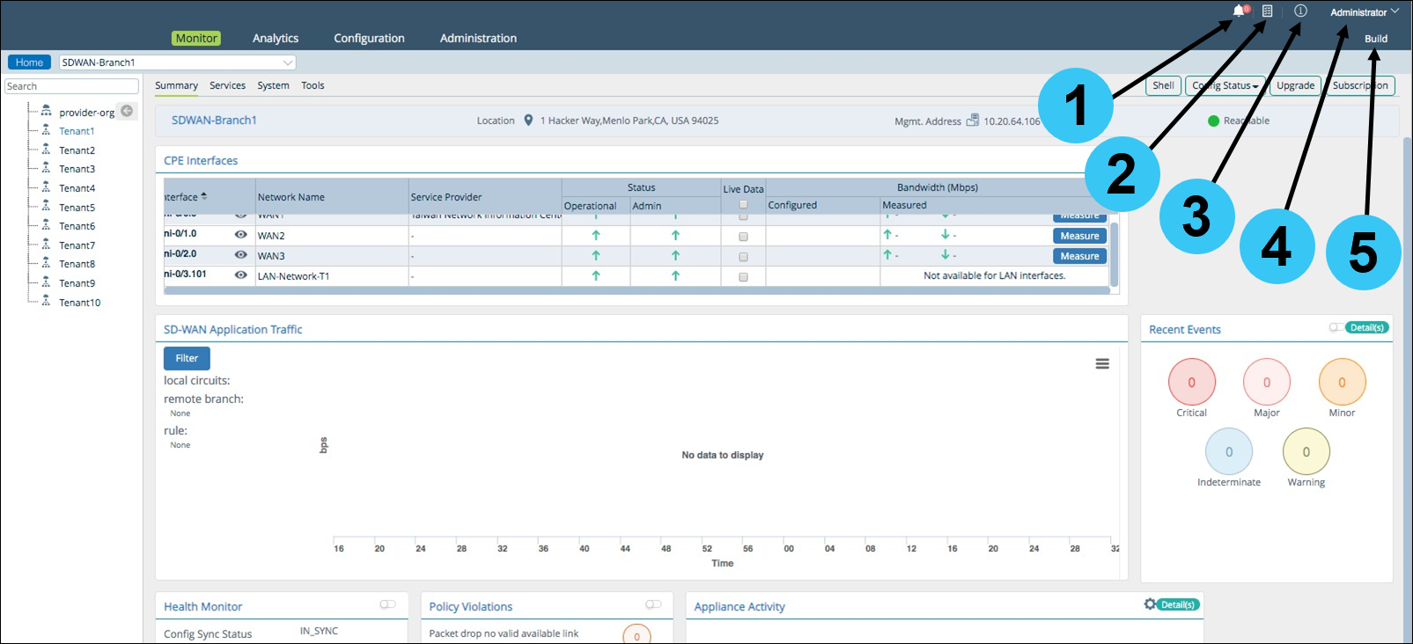This screenshot has height=644, width=1413.
Task: Switch to the Analytics top menu
Action: click(x=276, y=38)
